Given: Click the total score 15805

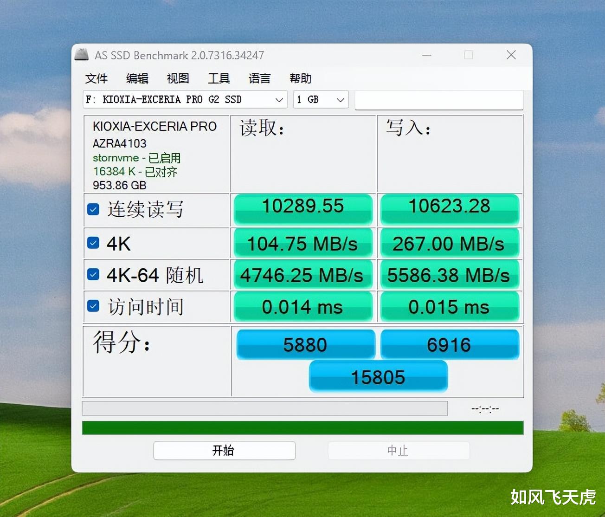Looking at the screenshot, I should (378, 376).
